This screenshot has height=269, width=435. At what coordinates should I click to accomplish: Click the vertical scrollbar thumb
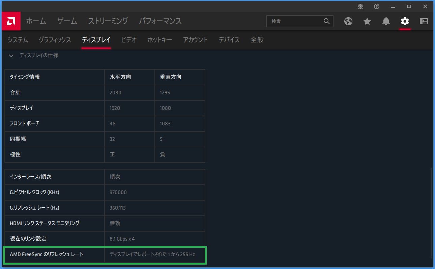(432, 213)
